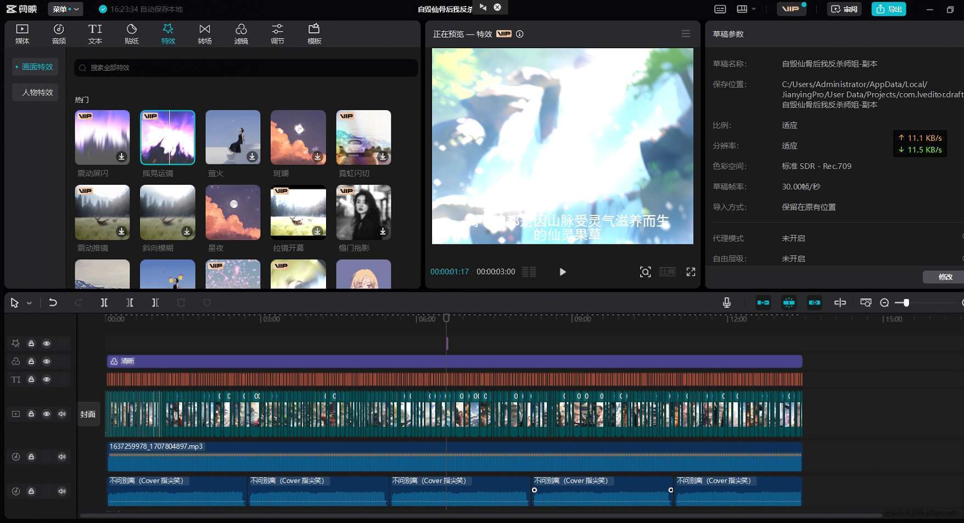Click the 比例 ratio button
Viewport: 964px width, 523px height.
click(x=667, y=272)
